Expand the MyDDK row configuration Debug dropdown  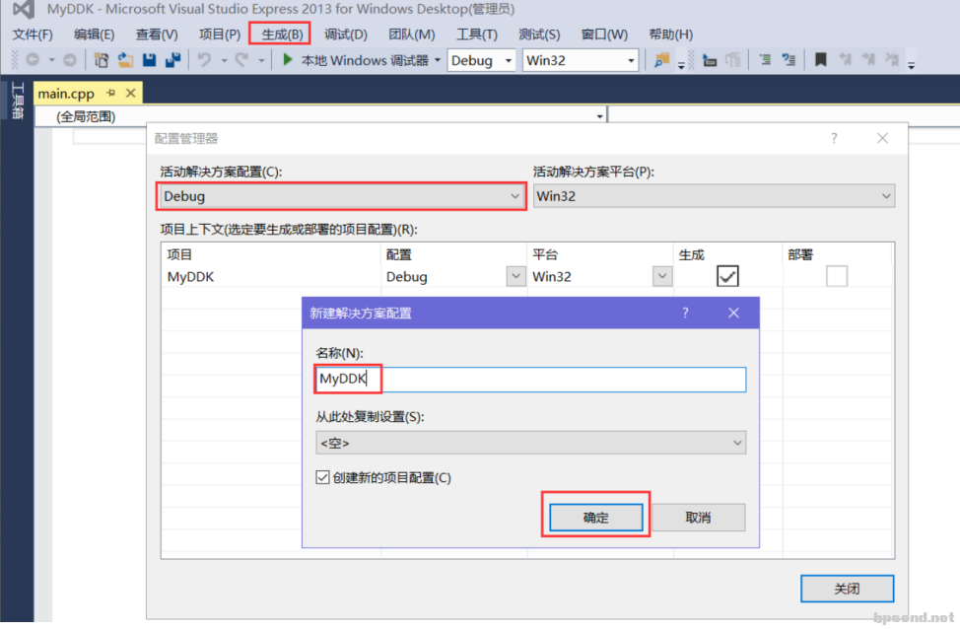515,276
